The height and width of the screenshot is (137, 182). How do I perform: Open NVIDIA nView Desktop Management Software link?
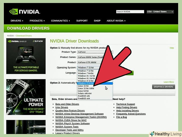(x=79, y=114)
